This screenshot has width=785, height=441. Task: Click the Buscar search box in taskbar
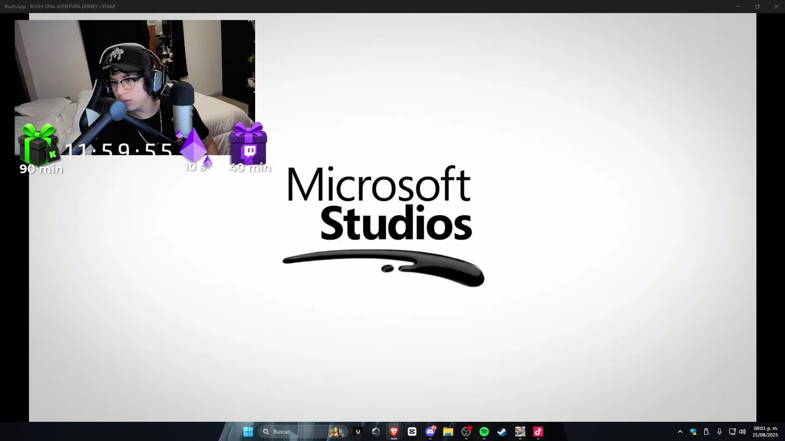(304, 432)
